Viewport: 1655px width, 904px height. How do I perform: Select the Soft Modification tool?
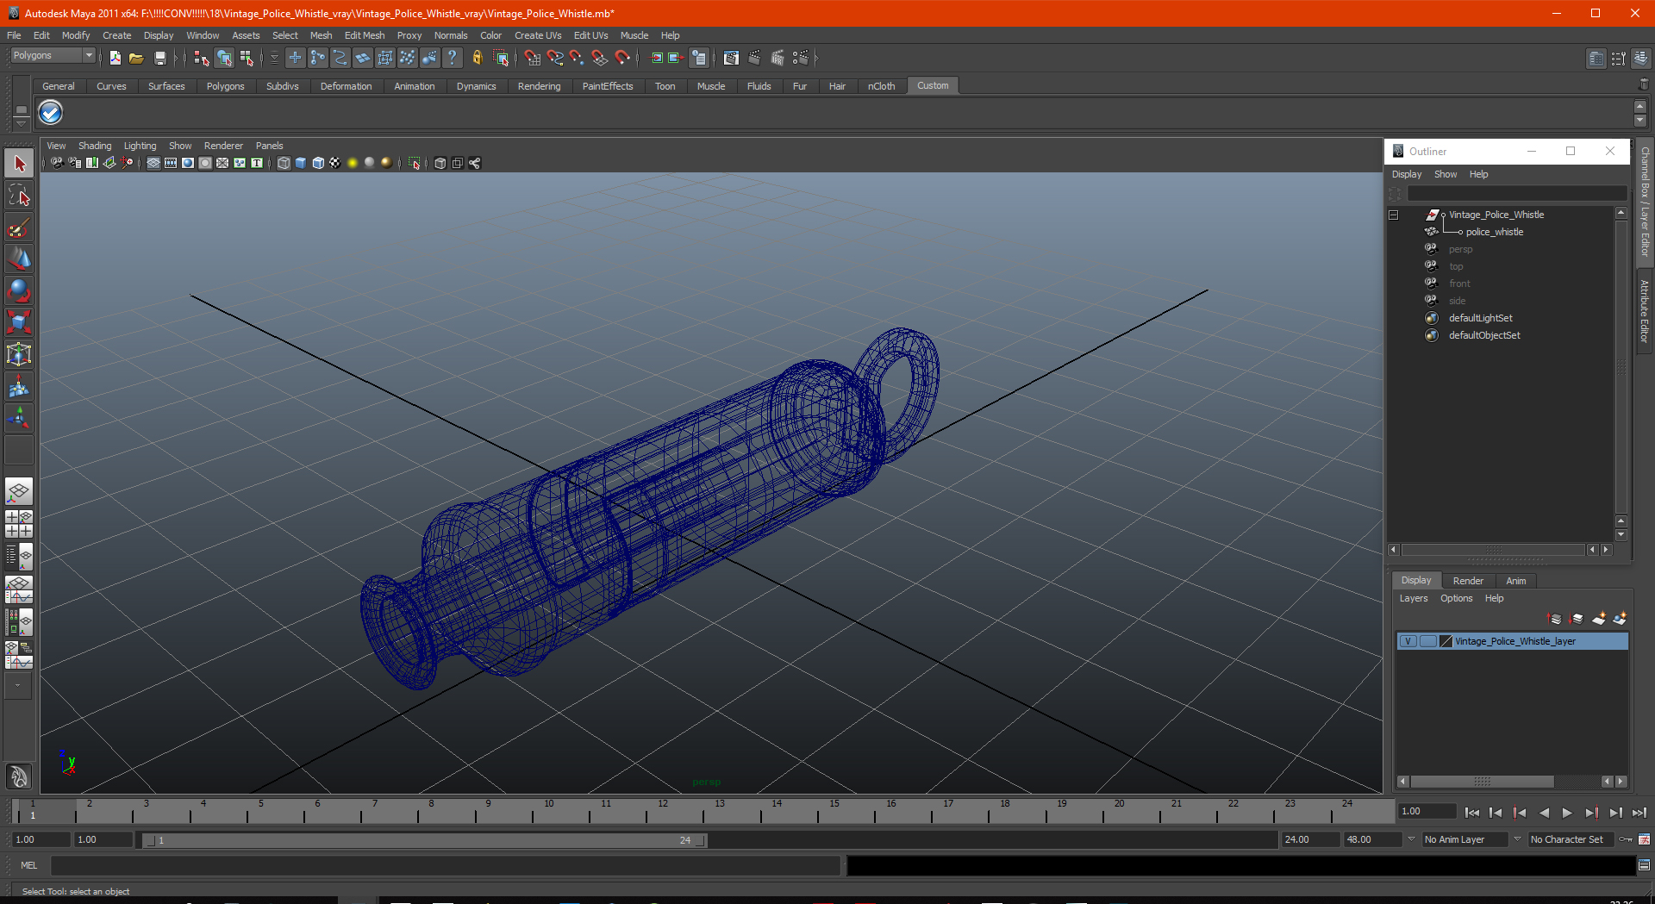tap(19, 386)
